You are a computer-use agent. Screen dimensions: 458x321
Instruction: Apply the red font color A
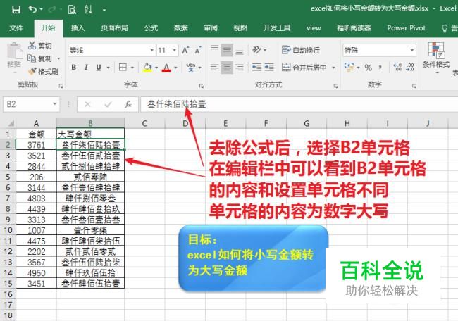tap(166, 68)
